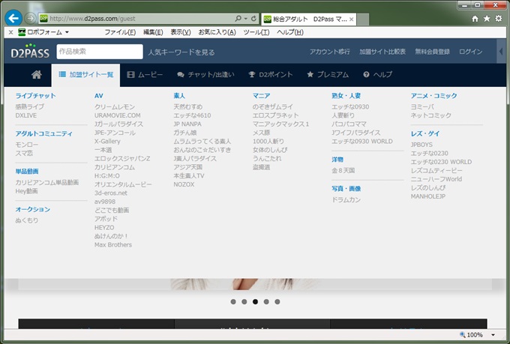Screen dimensions: 510x344
Task: Open the 編集(E) menu
Action: [153, 32]
